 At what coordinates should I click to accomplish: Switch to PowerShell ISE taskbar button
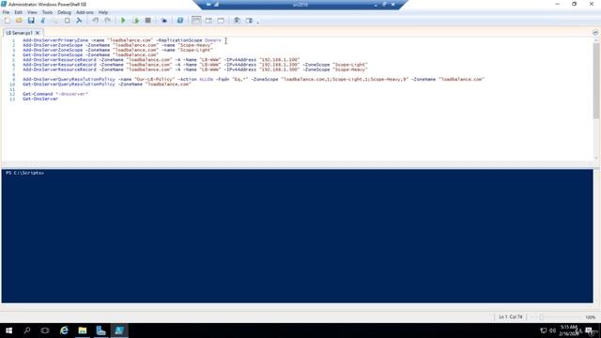[119, 330]
